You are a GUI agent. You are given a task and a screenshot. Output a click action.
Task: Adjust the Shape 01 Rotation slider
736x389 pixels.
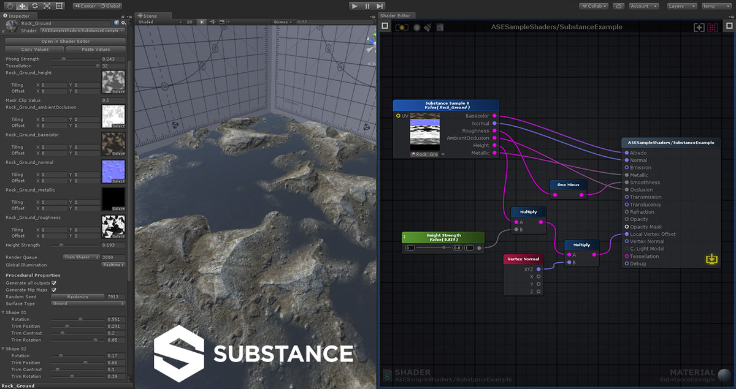coord(77,319)
